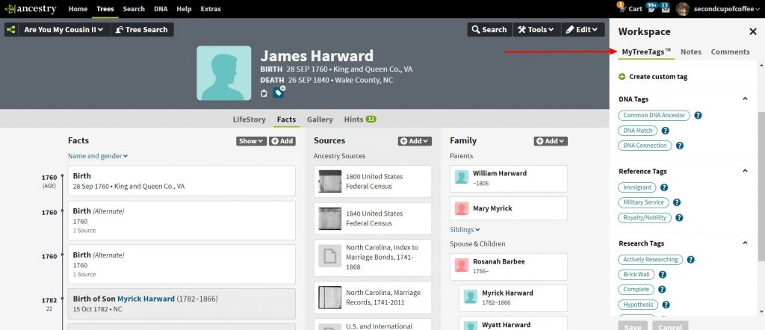The width and height of the screenshot is (765, 330).
Task: Switch to the LifeStory tab
Action: [249, 119]
